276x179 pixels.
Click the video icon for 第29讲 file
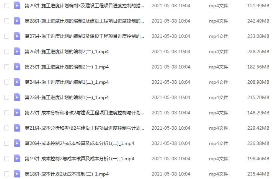(17, 6)
